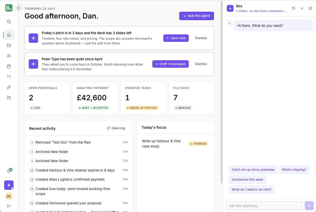The image size is (316, 212).
Task: Click the purple agent sparkle sidebar button
Action: 9,185
